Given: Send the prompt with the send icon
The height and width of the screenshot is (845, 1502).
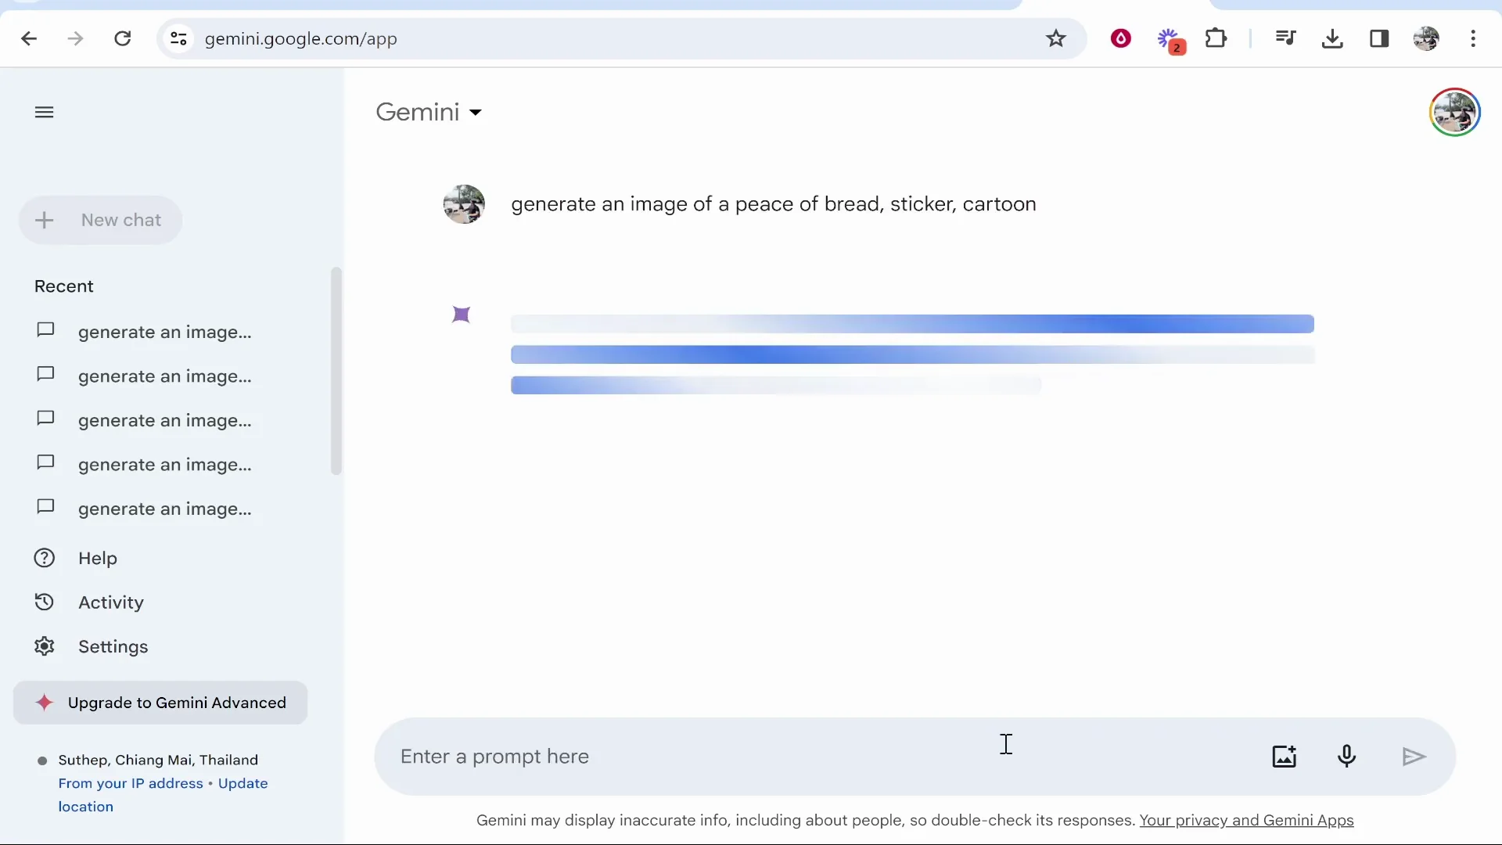Looking at the screenshot, I should click(1414, 756).
